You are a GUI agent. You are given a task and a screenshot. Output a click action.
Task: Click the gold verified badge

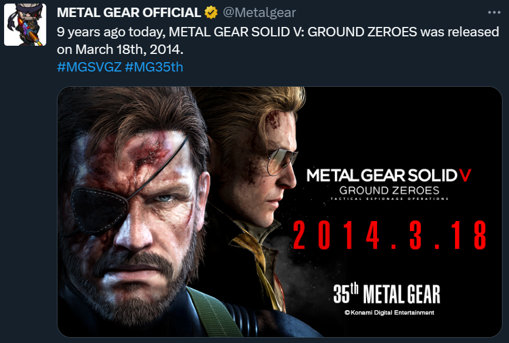click(x=211, y=13)
